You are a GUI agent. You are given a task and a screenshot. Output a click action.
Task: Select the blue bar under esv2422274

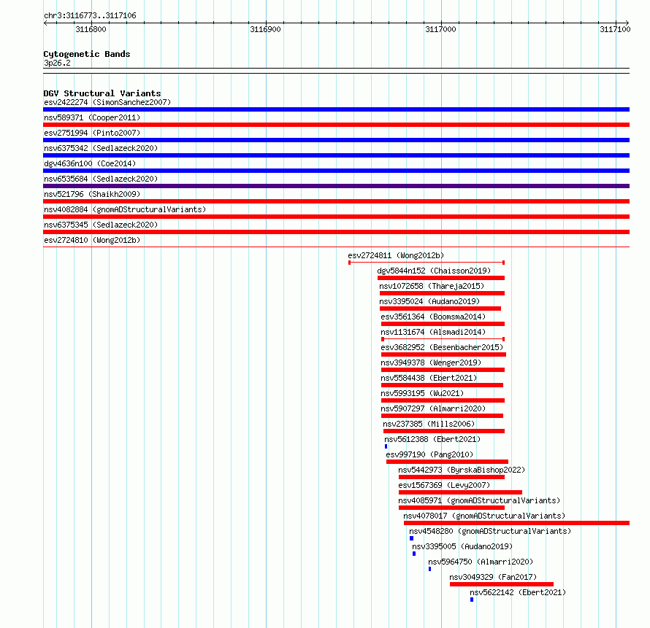click(336, 109)
